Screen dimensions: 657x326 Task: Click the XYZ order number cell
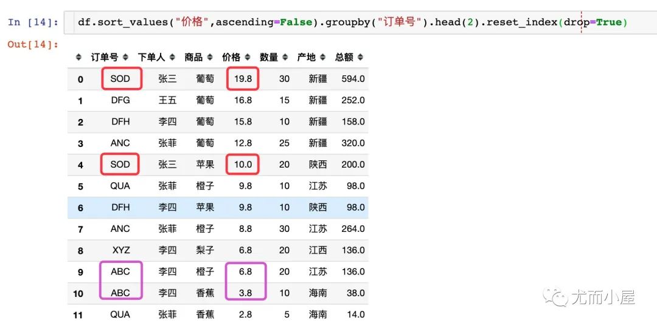(121, 250)
